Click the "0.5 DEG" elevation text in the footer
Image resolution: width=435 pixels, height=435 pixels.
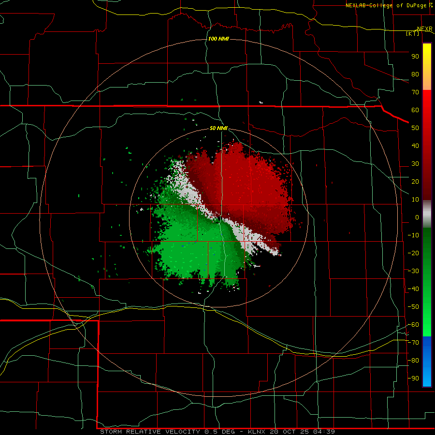click(220, 432)
